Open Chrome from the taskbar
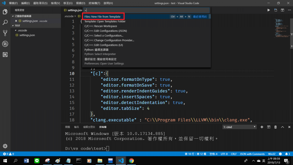The width and height of the screenshot is (293, 165). tap(131, 161)
